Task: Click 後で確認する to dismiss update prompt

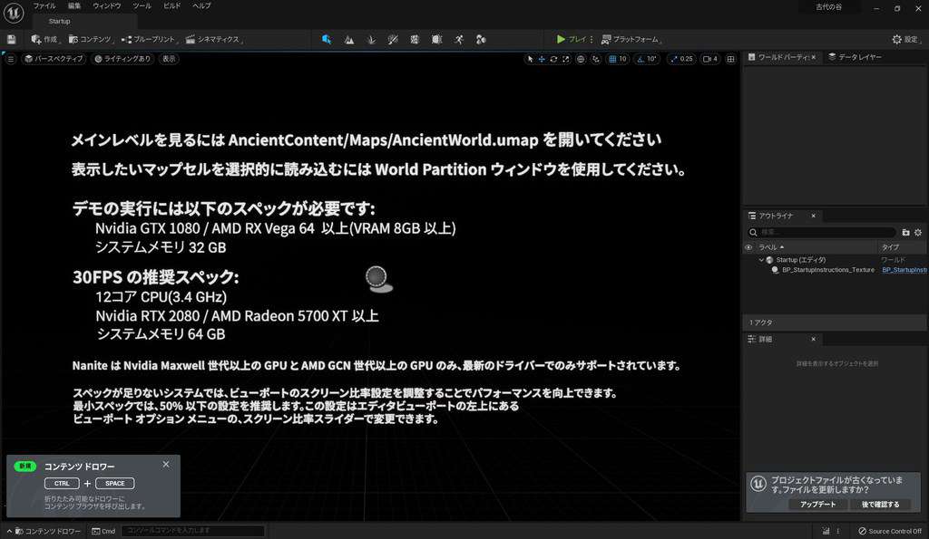Action: [880, 504]
